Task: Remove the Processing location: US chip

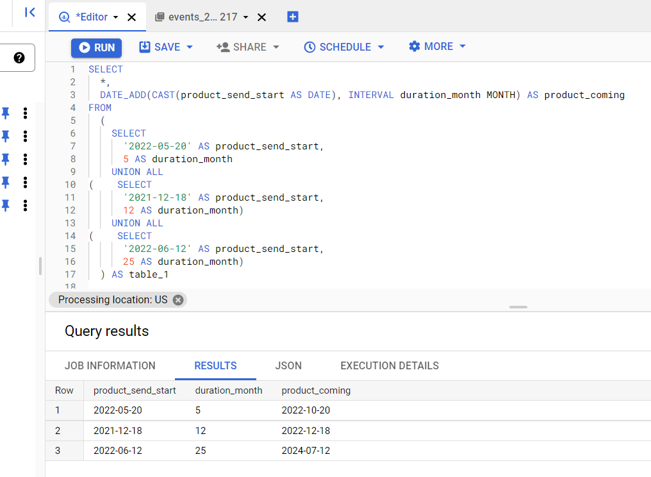Action: coord(178,300)
